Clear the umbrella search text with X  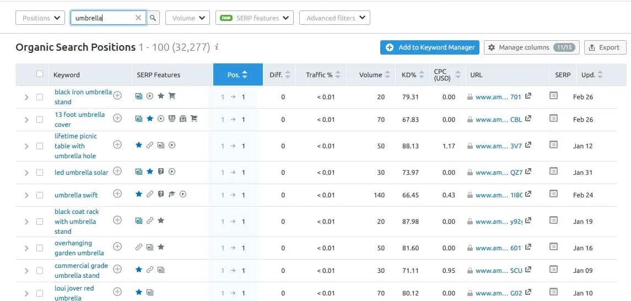pos(139,18)
